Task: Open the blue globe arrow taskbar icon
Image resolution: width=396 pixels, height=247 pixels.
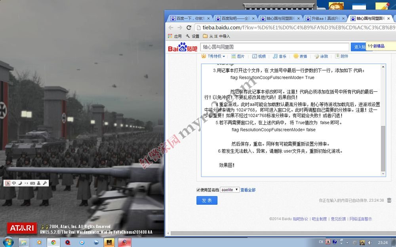Action: pyautogui.click(x=96, y=243)
